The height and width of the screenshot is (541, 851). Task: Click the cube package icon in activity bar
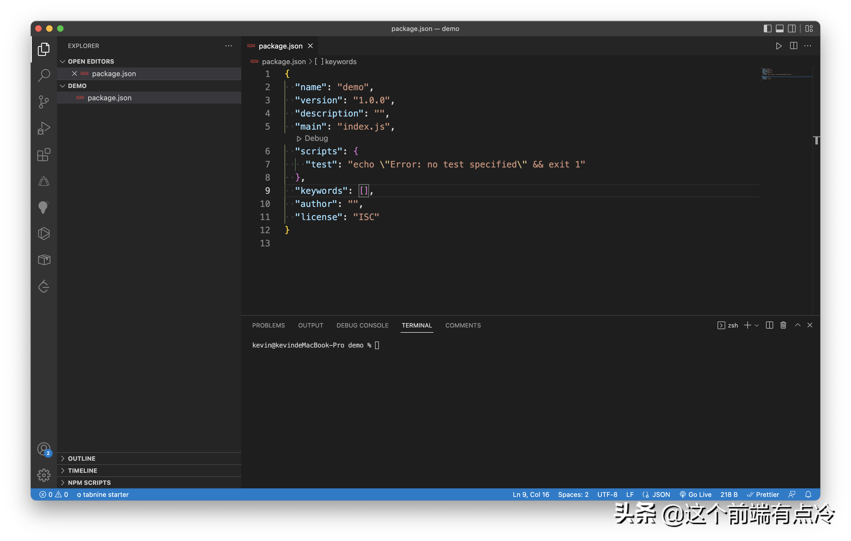[44, 260]
